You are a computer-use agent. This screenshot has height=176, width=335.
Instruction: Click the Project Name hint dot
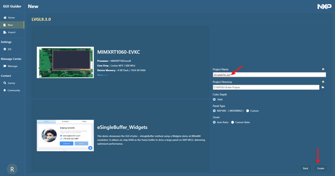pyautogui.click(x=323, y=69)
